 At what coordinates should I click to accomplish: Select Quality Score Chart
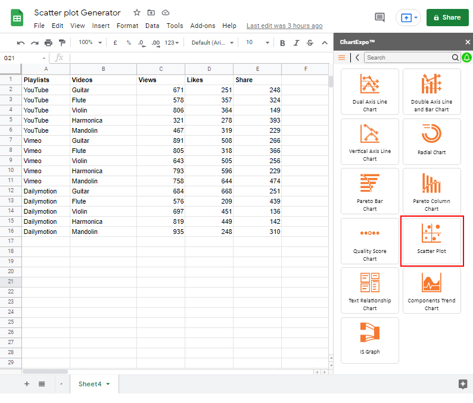pos(370,241)
